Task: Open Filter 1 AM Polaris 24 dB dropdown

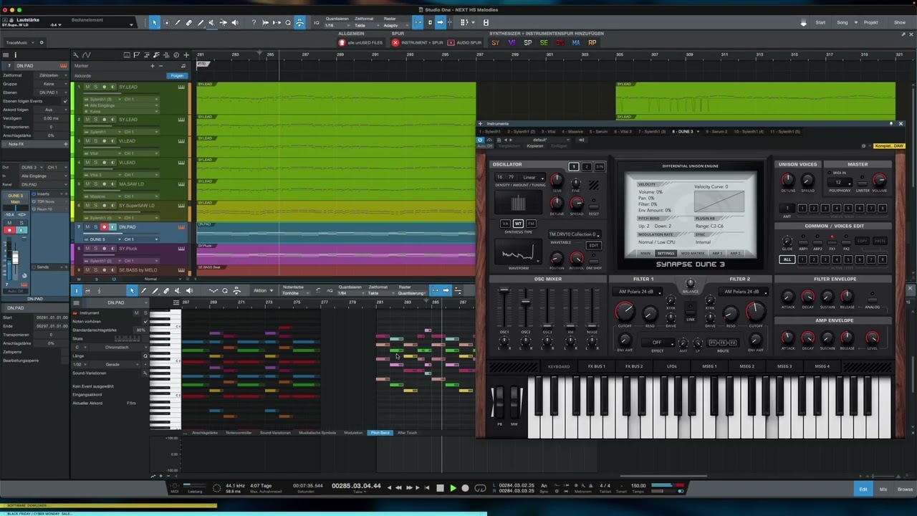Action: [640, 292]
